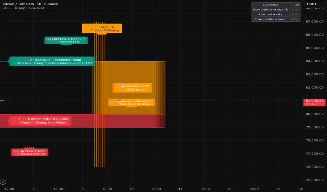The image size is (327, 192).
Task: Click the date label 8 on time axis
Action: point(34,189)
